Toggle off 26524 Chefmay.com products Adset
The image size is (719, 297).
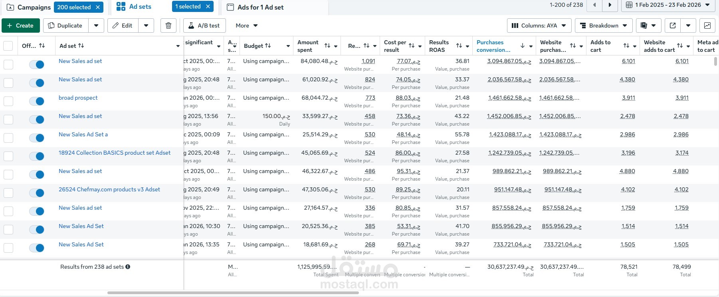[x=37, y=193]
